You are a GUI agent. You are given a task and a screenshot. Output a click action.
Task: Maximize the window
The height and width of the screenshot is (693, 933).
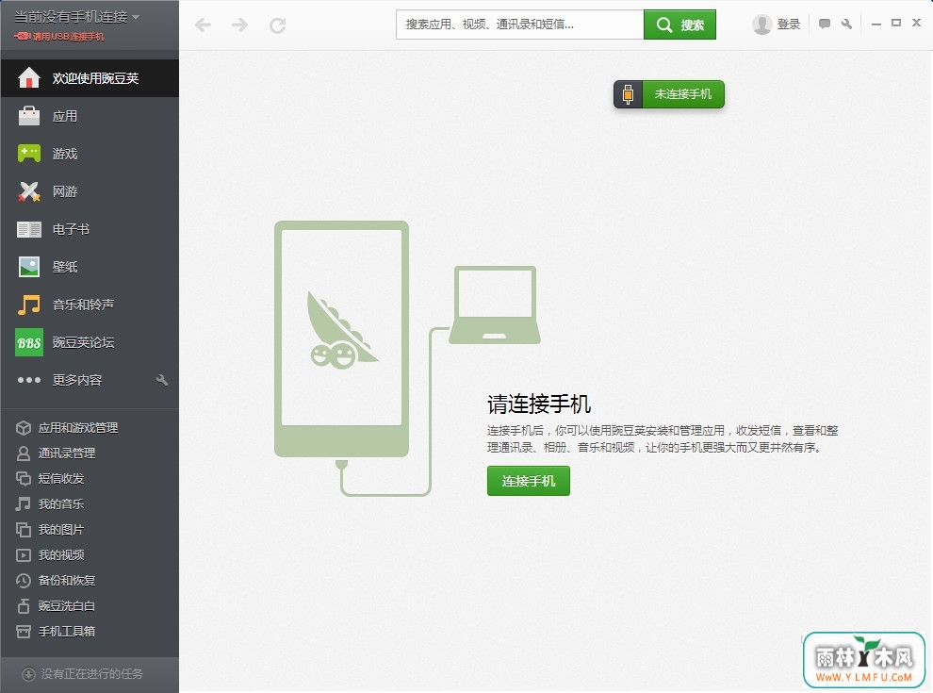point(896,24)
